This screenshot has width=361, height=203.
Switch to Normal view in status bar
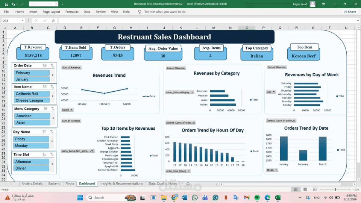[x=296, y=189]
